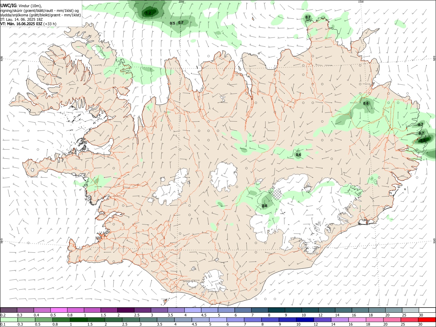This screenshot has height=327, width=436.
Task: Pick the darkest green rain swatch starting at 1
Action: click(78, 320)
